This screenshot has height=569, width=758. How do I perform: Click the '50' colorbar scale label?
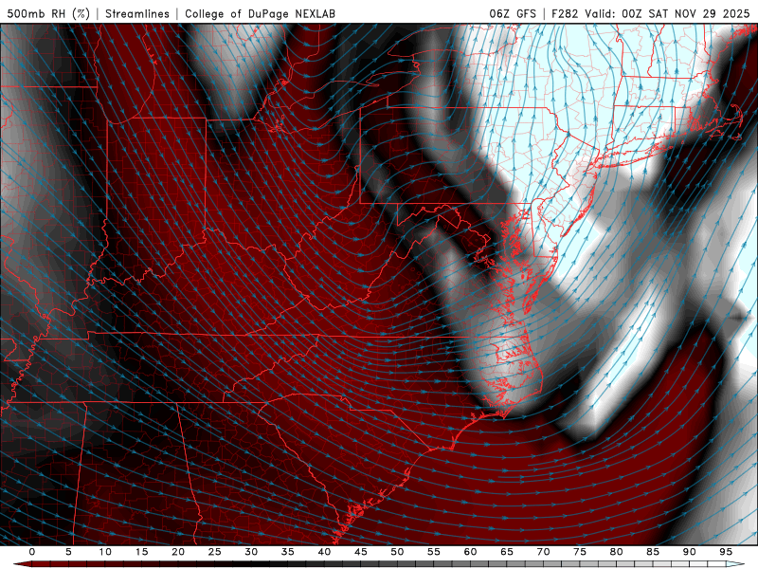tap(397, 552)
